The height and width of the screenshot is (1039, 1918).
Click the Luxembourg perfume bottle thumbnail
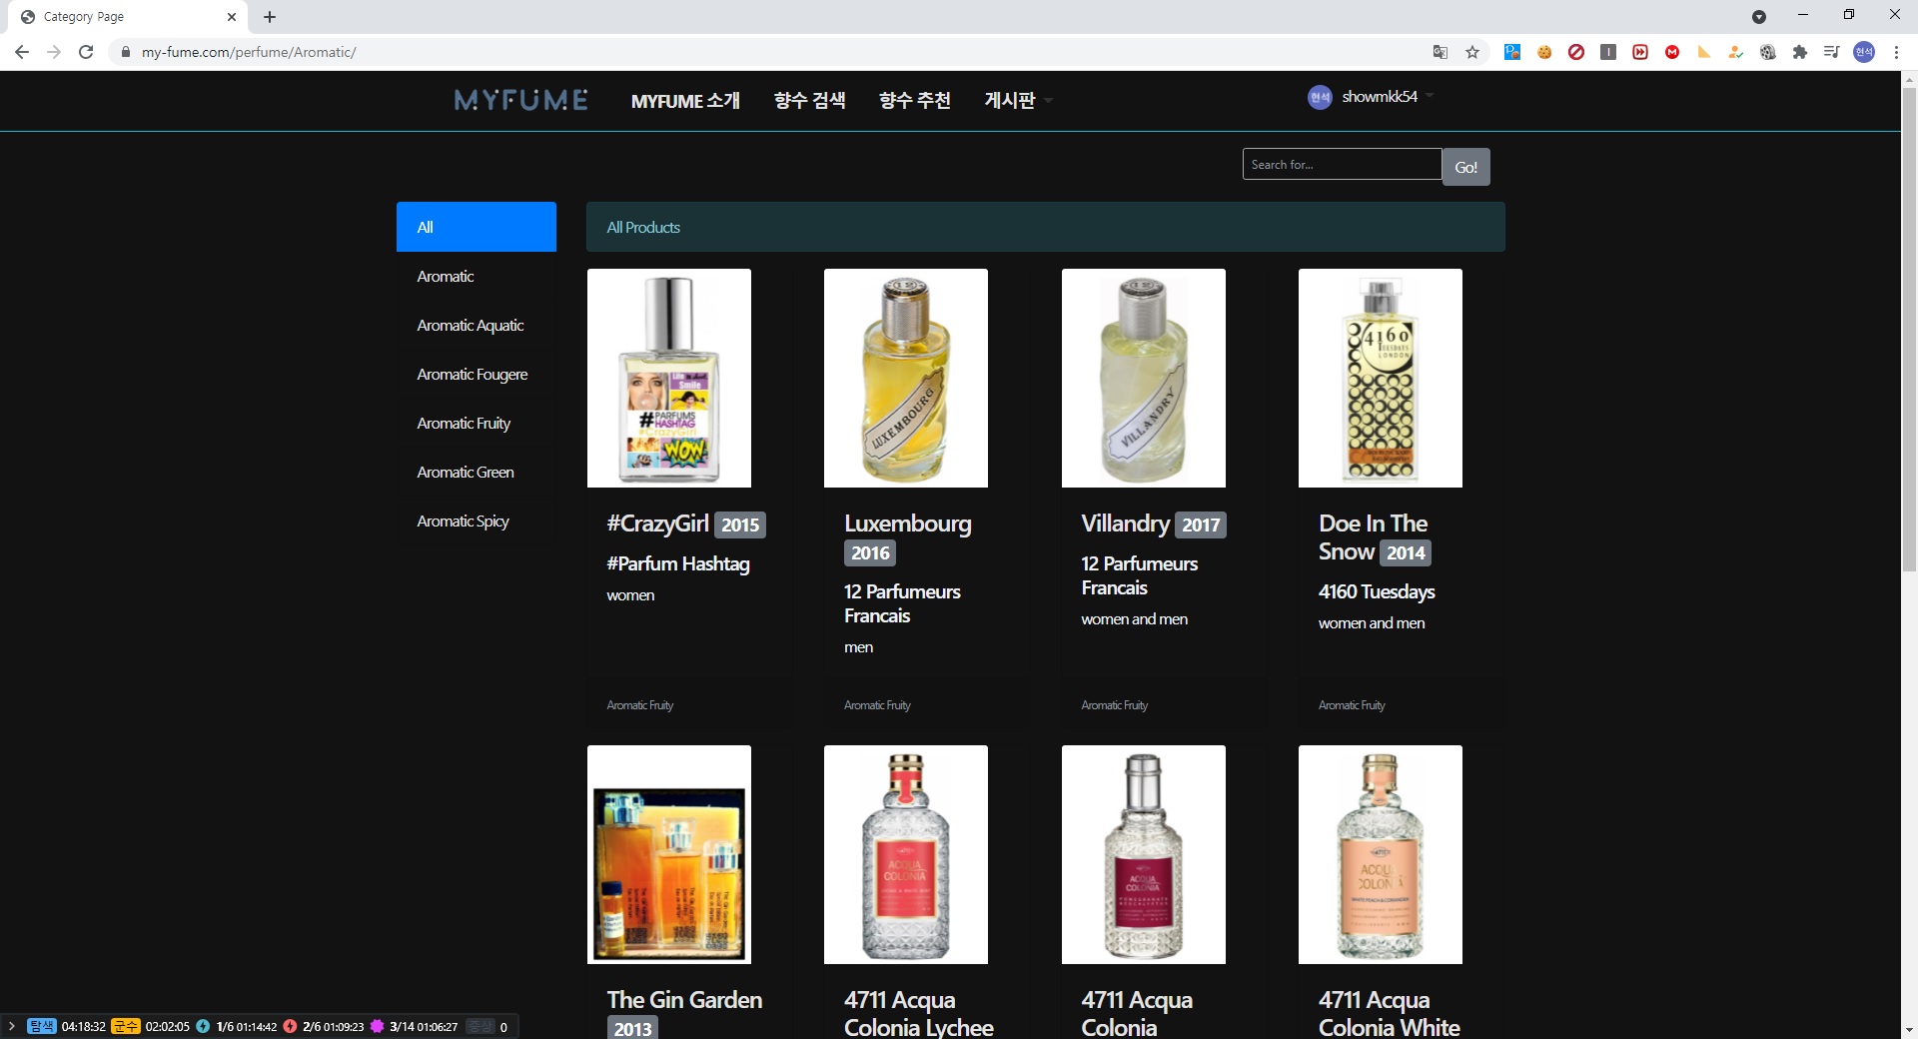click(x=905, y=378)
